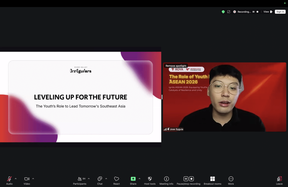Click Pause/stop recording in bottom toolbar
The image size is (288, 187).
tap(188, 179)
